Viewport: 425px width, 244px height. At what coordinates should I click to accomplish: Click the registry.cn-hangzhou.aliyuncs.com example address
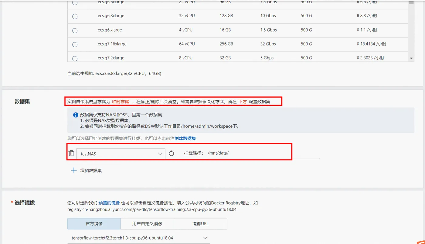point(152,209)
